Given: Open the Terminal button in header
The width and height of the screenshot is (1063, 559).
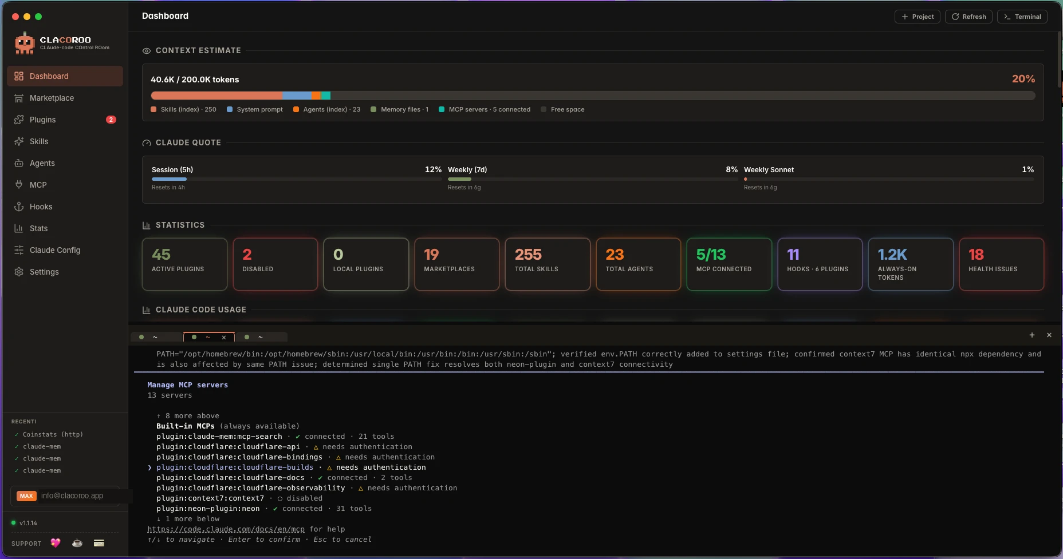Looking at the screenshot, I should tap(1022, 17).
